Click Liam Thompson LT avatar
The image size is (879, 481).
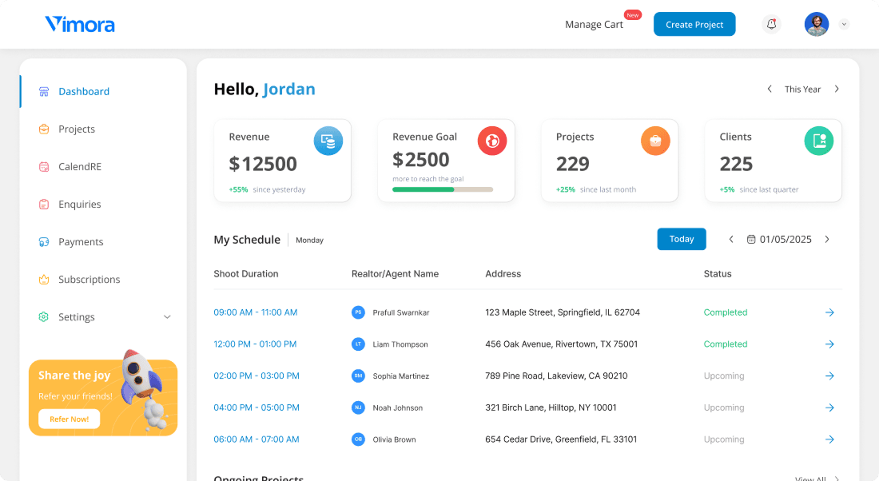click(x=358, y=344)
